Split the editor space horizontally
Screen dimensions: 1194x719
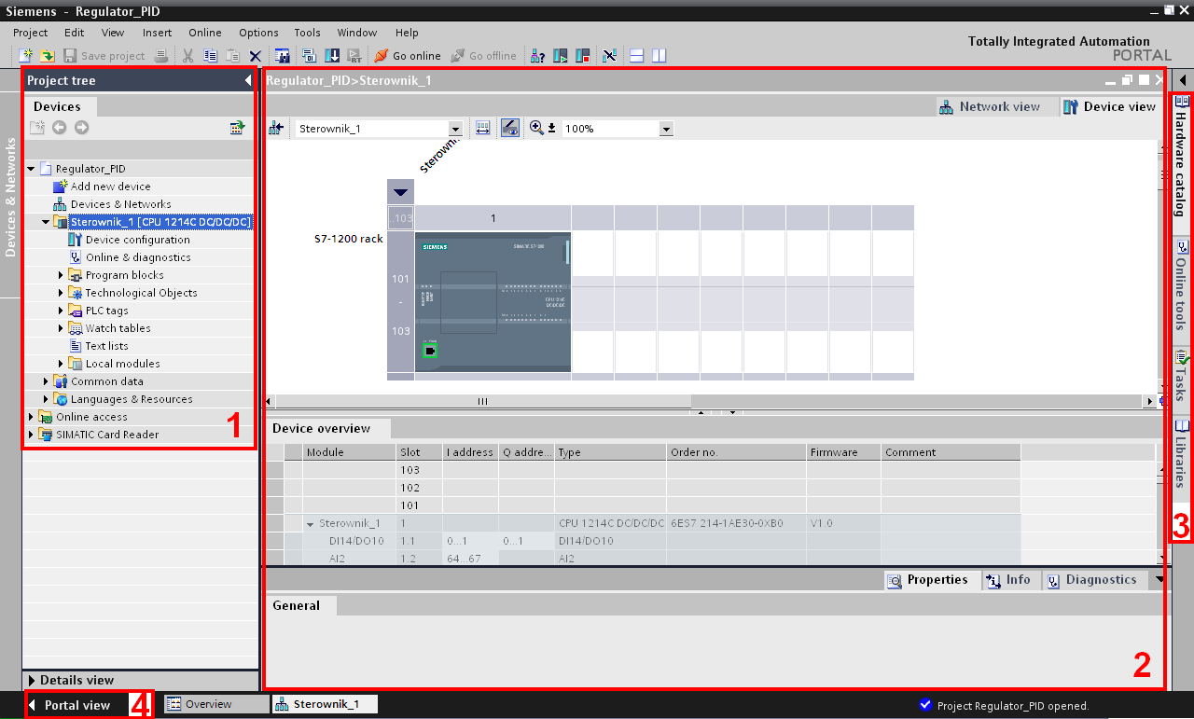pyautogui.click(x=637, y=56)
